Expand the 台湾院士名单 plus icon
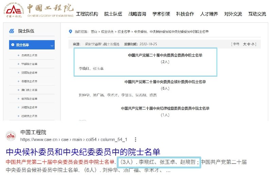 click(18, 98)
